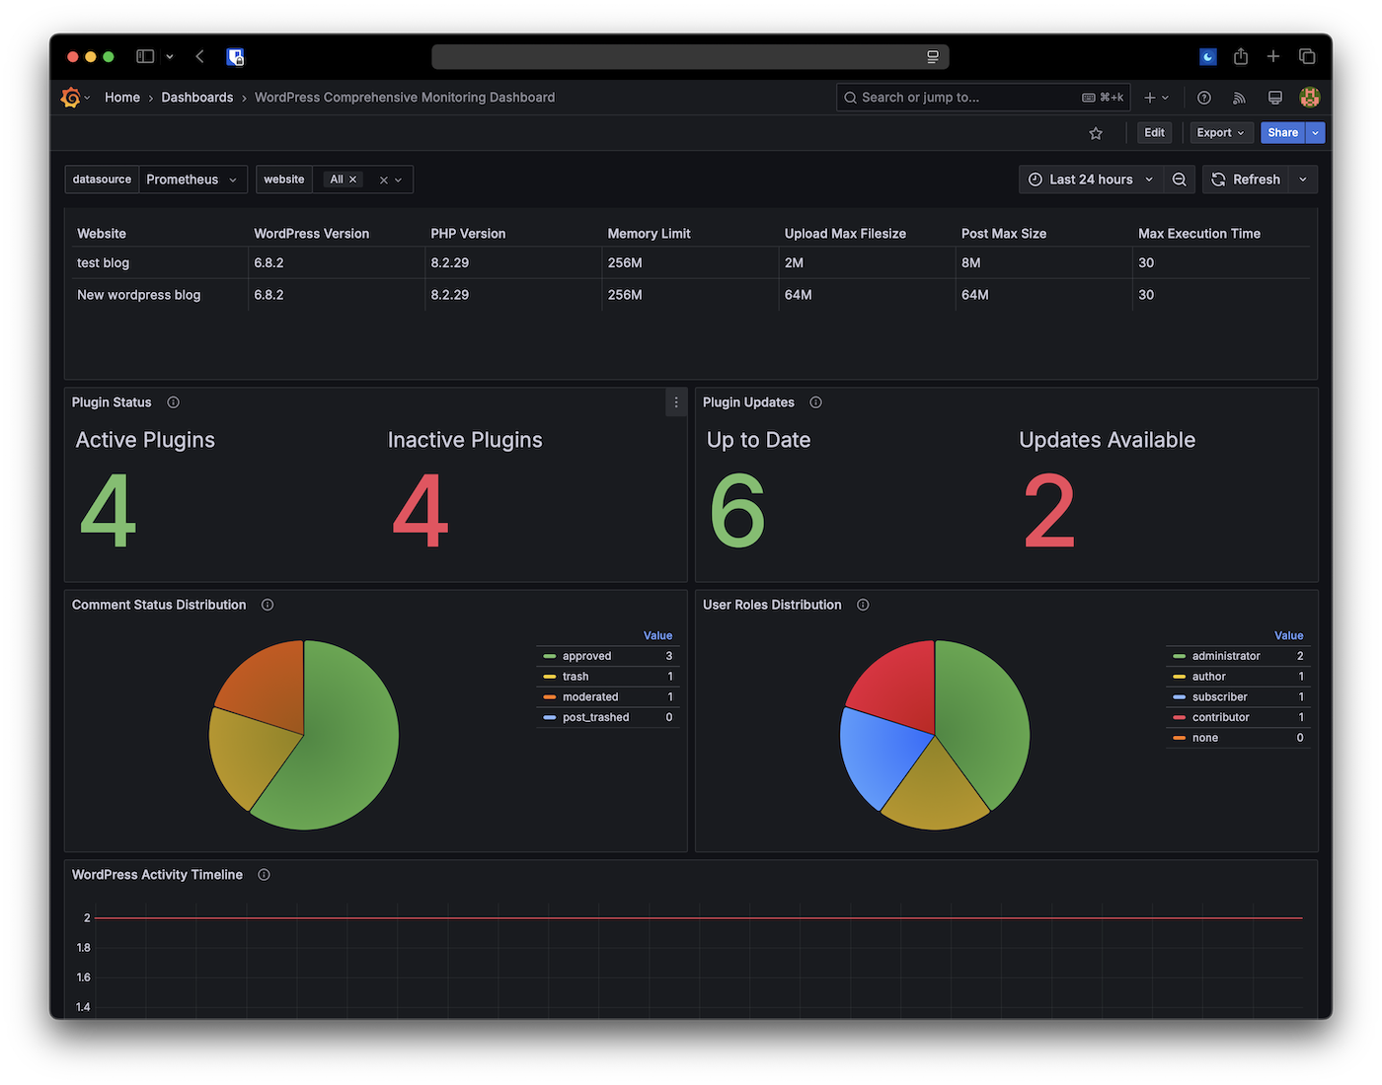The width and height of the screenshot is (1382, 1085).
Task: Star this dashboard using the star icon
Action: [x=1096, y=132]
